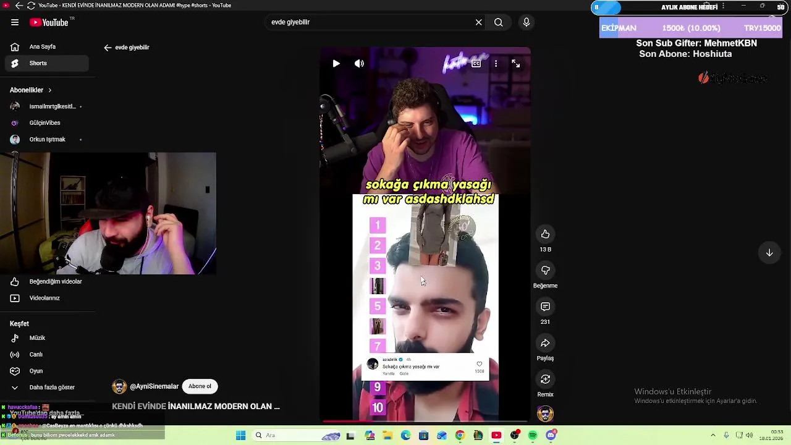Go back with the browser back arrow
791x445 pixels.
click(x=19, y=6)
